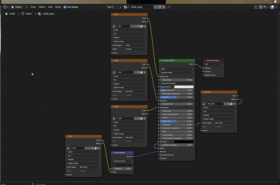
Task: Open the snap type dropdown in header
Action: click(266, 7)
